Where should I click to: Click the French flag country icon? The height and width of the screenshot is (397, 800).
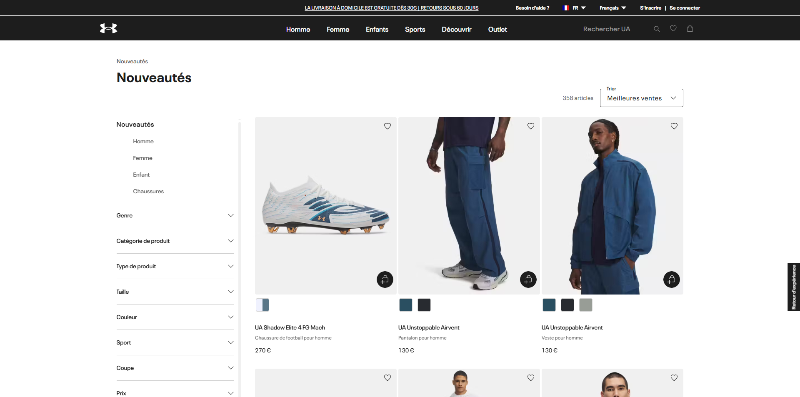(566, 8)
